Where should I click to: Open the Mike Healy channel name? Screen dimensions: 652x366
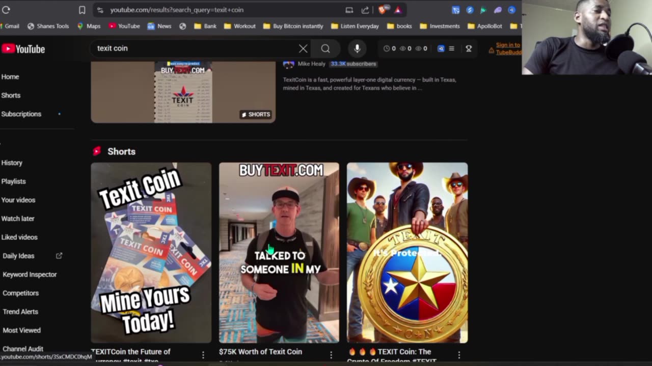coord(311,64)
